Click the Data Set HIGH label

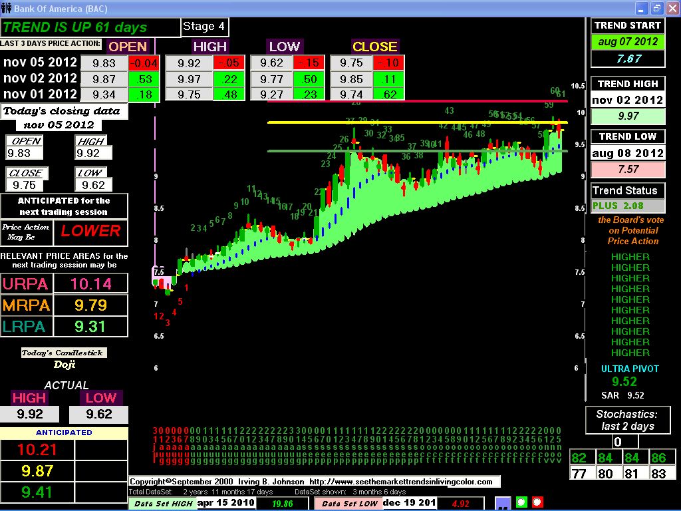click(x=163, y=503)
